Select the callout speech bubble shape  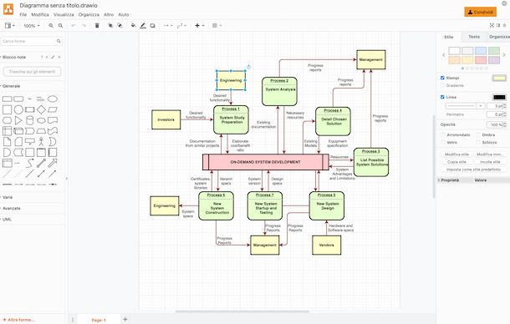pos(29,142)
